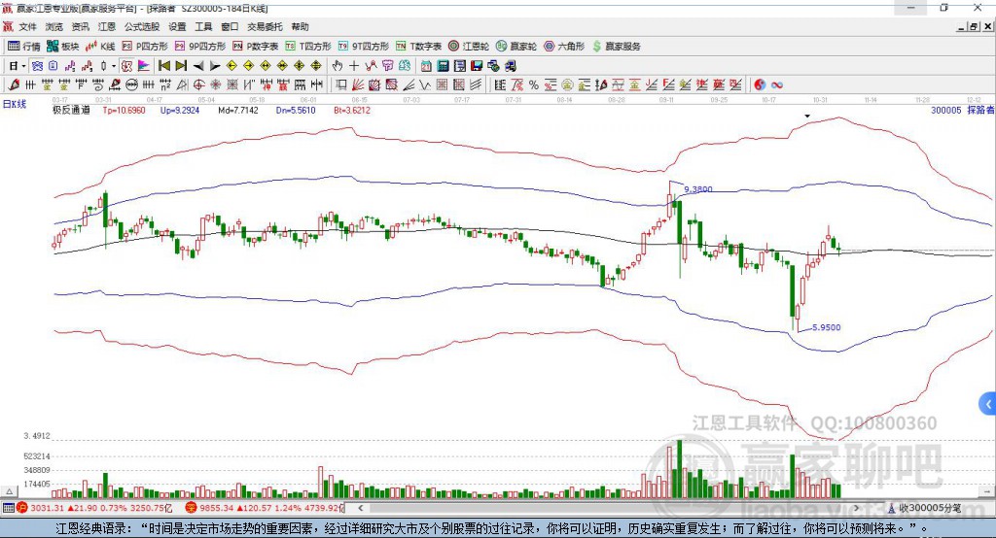Viewport: 996px width, 538px height.
Task: Select the Gann fan lines tool
Action: coord(358,85)
